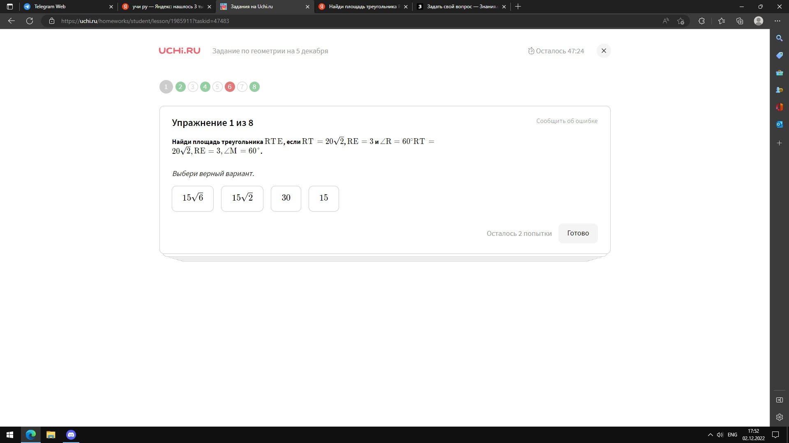Image resolution: width=789 pixels, height=443 pixels.
Task: Click the Outlook icon in the sidebar
Action: click(x=779, y=124)
